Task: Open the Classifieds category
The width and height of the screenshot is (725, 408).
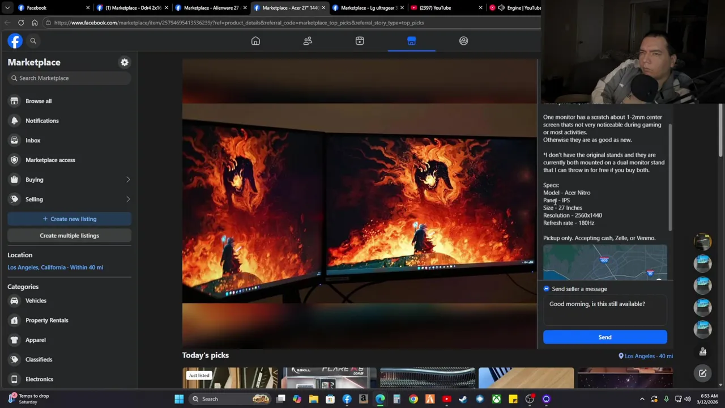Action: pos(69,359)
